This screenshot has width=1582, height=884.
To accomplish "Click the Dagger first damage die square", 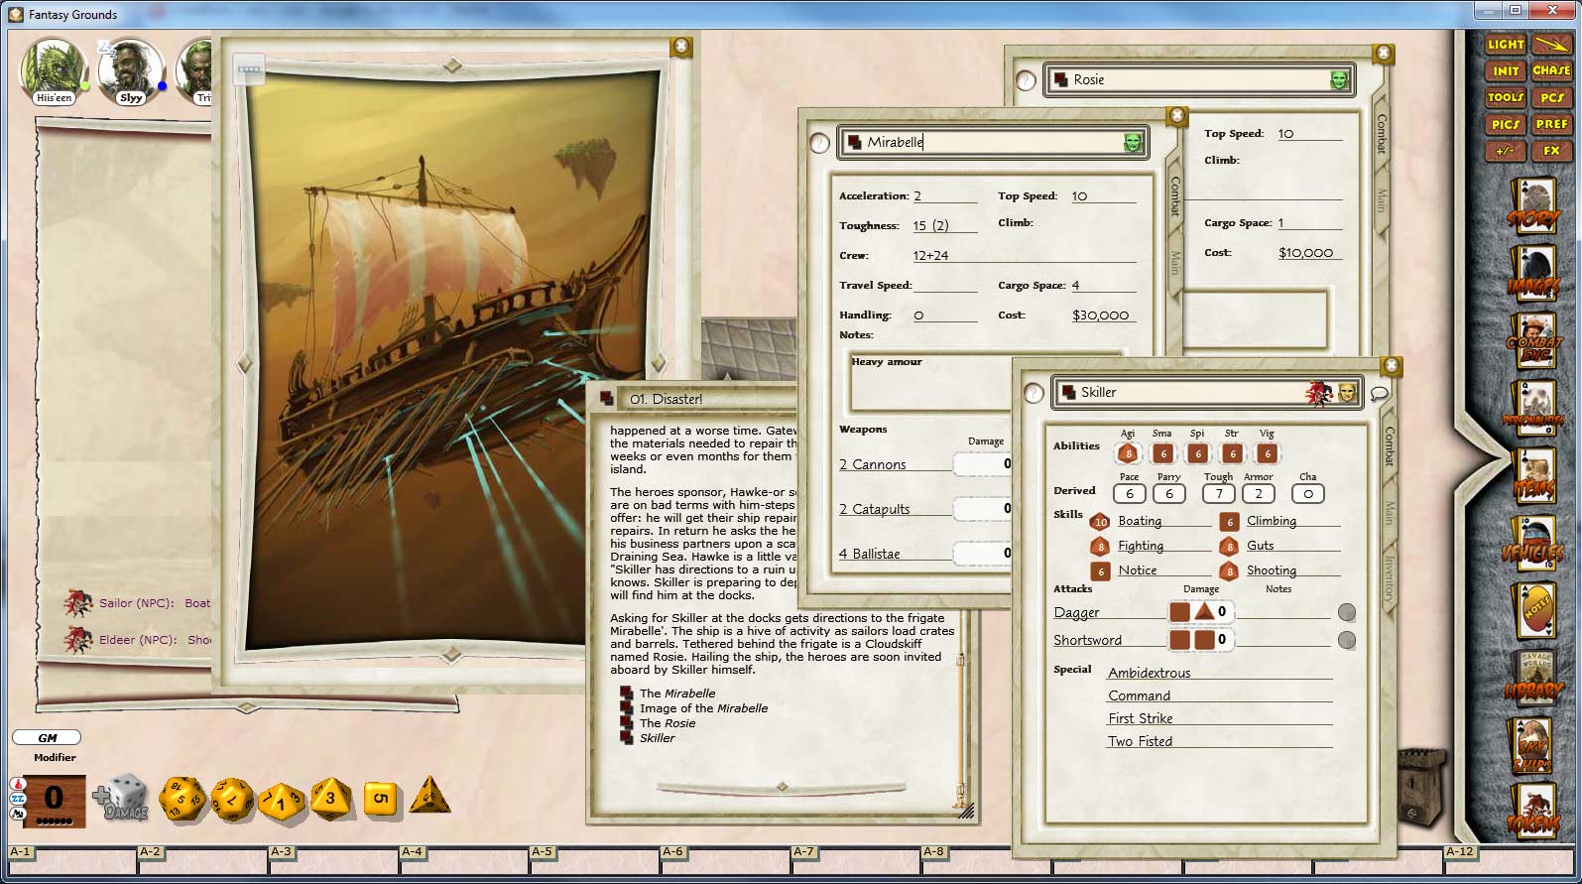I will click(1179, 612).
